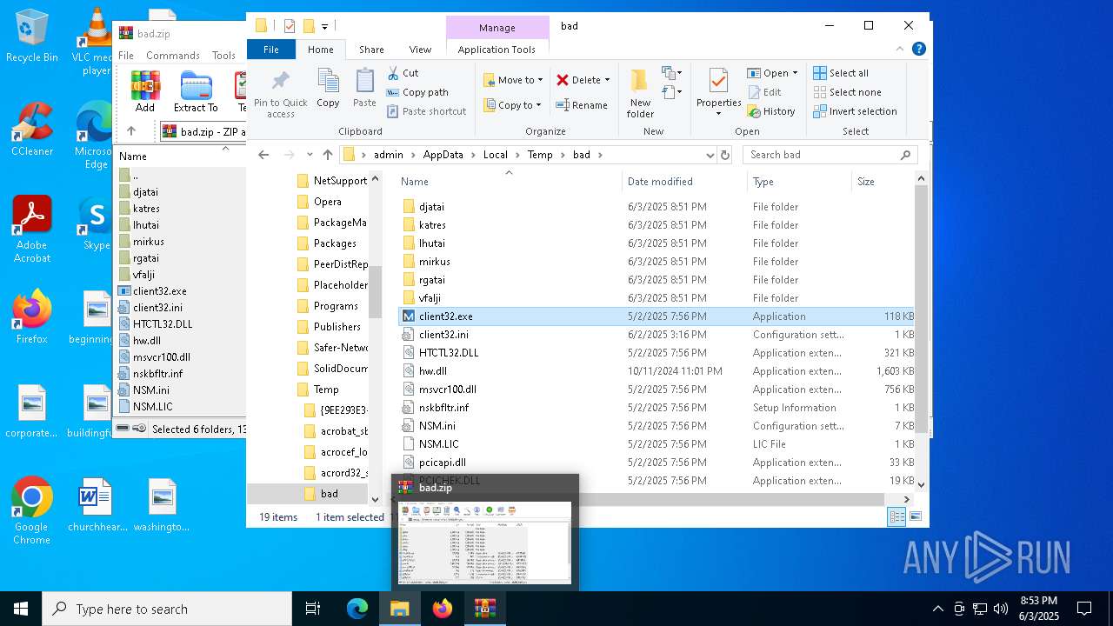The image size is (1113, 626).
Task: Open Commands menu in WinRAR
Action: pos(173,55)
